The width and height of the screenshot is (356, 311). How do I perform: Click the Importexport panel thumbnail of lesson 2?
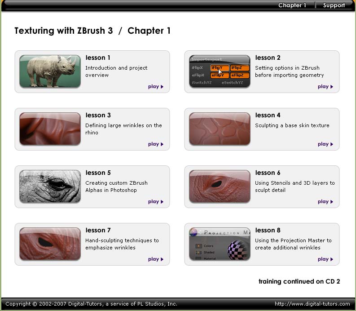pyautogui.click(x=220, y=71)
